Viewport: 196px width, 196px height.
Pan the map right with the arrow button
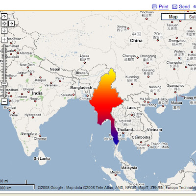click(x=11, y=24)
